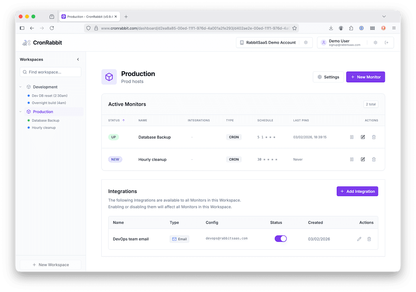This screenshot has height=292, width=416.
Task: Delete the Database Backup monitor
Action: (x=374, y=137)
